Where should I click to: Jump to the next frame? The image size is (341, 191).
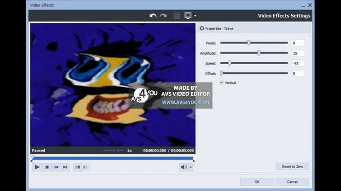[x=65, y=167]
